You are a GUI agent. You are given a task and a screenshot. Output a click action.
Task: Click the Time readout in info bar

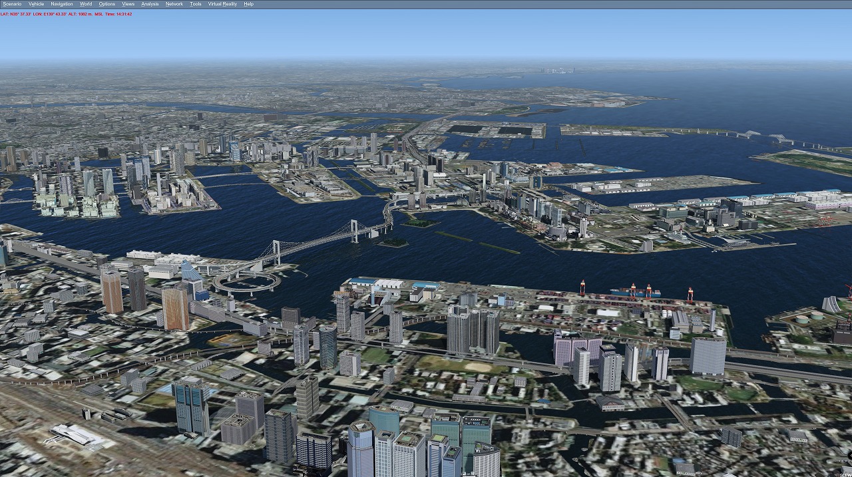[x=118, y=14]
